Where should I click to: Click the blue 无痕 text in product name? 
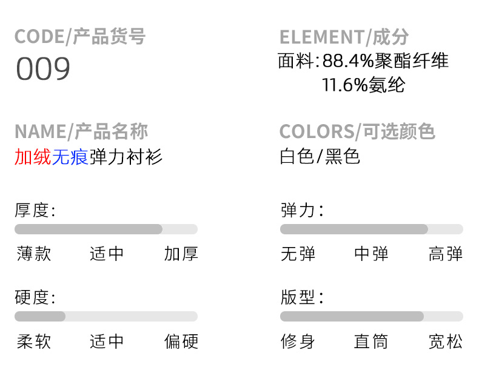click(70, 157)
